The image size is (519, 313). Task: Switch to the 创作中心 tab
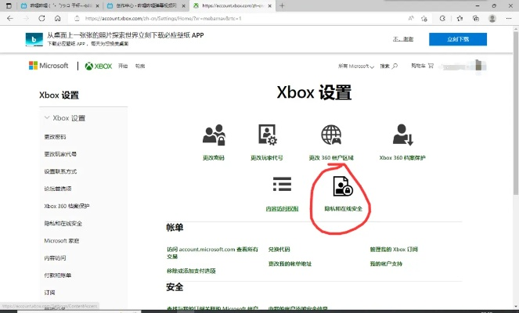coord(146,6)
